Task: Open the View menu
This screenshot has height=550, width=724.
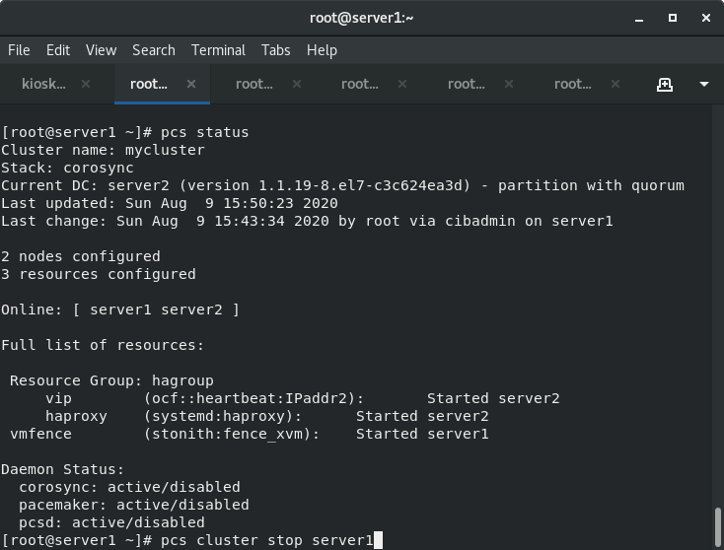Action: 102,50
